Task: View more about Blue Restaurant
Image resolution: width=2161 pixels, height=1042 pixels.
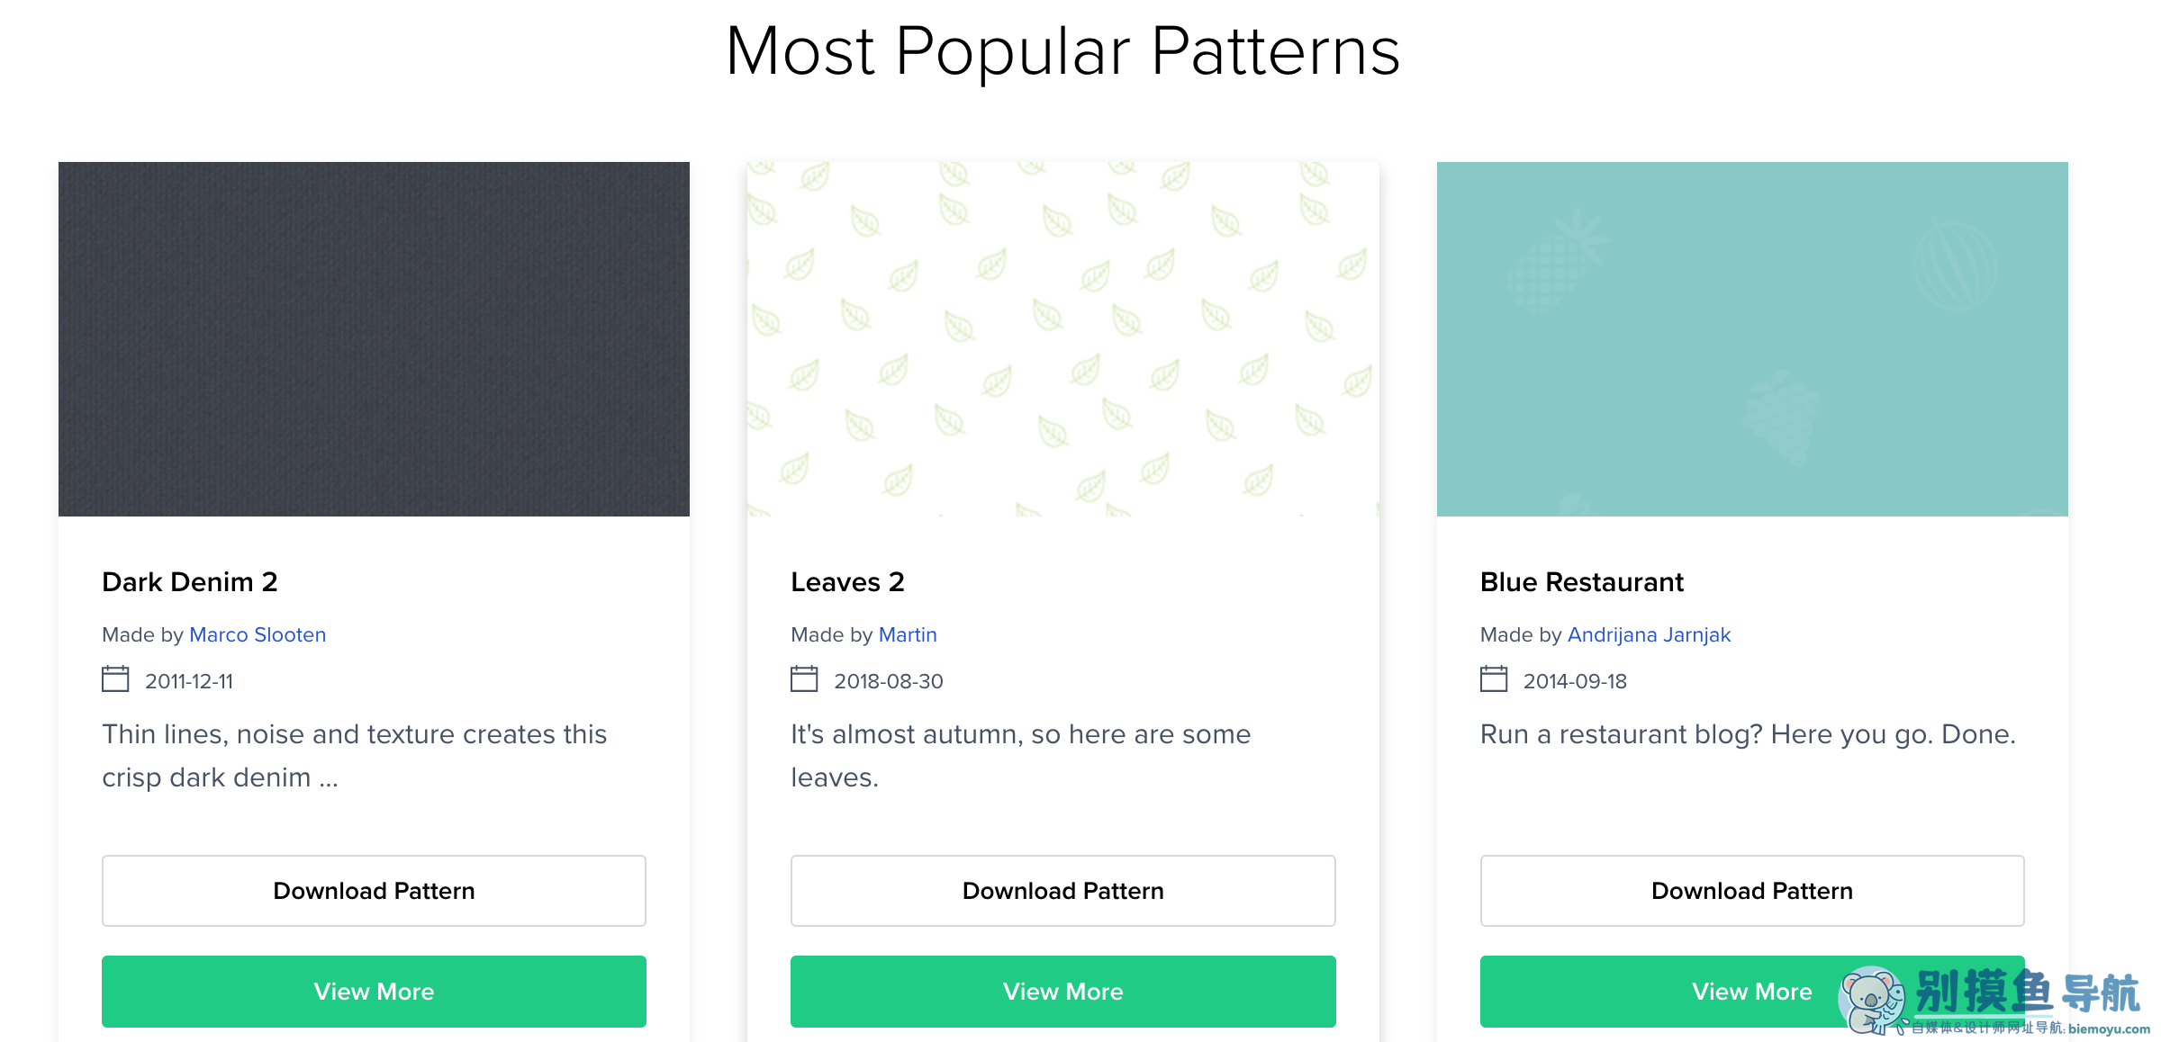Action: tap(1752, 992)
